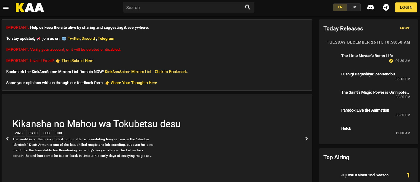This screenshot has height=182, width=420.
Task: Open the hamburger navigation menu
Action: coord(6,7)
